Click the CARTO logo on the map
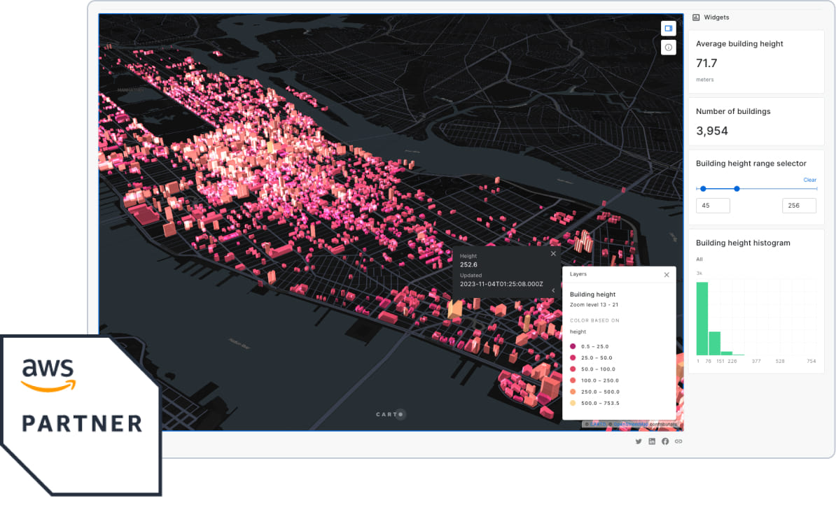The width and height of the screenshot is (836, 505). (390, 414)
